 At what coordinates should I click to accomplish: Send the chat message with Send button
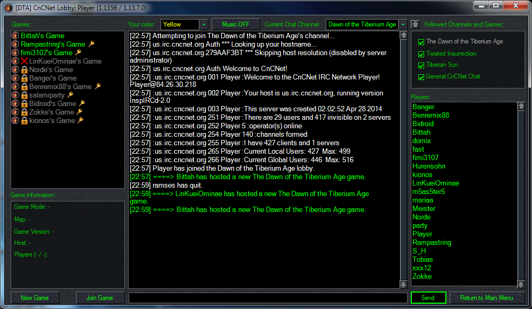pos(428,298)
